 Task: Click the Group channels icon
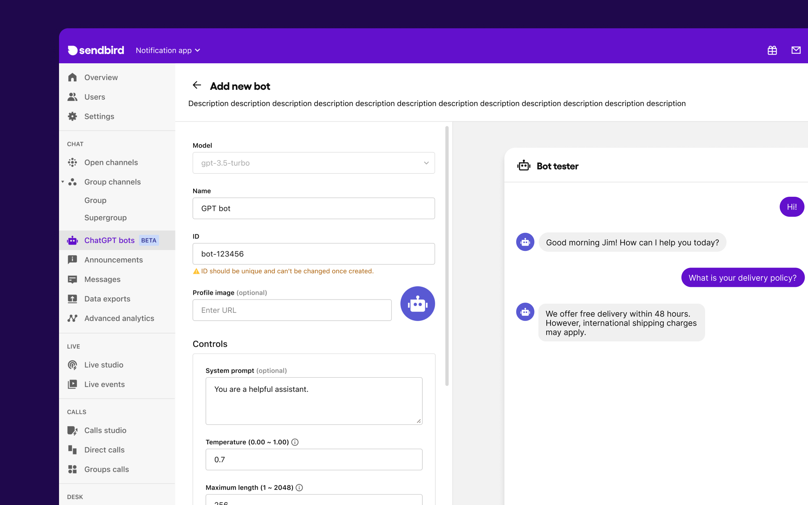click(x=72, y=182)
